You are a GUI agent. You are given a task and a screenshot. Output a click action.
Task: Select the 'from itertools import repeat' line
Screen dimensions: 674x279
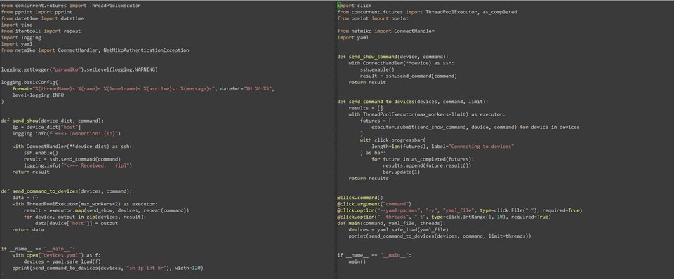pos(41,32)
